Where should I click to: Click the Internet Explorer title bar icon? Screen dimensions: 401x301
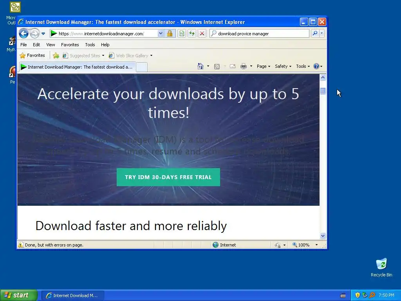(x=21, y=22)
